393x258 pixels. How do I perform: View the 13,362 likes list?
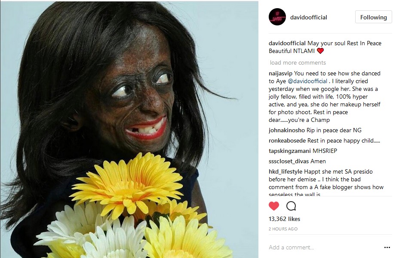tap(284, 219)
